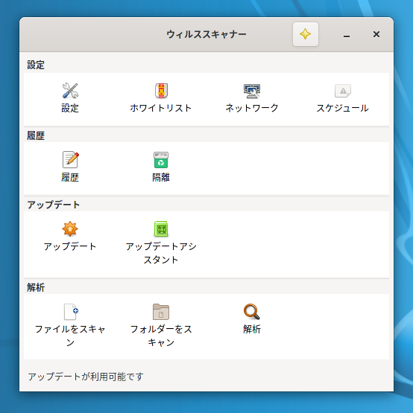
Task: Click the 解析 section heading
Action: pos(36,287)
